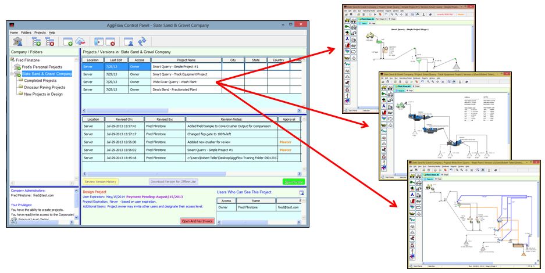Select dump truck icon in Track Equipment window palette
The width and height of the screenshot is (545, 273).
click(384, 87)
